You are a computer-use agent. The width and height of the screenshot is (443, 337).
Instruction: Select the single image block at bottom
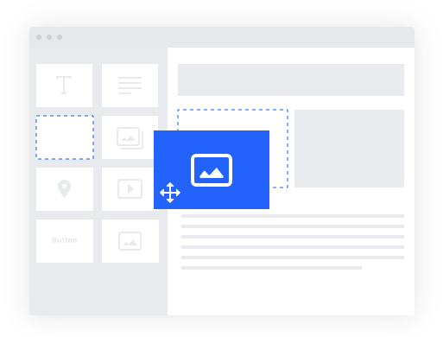(130, 241)
